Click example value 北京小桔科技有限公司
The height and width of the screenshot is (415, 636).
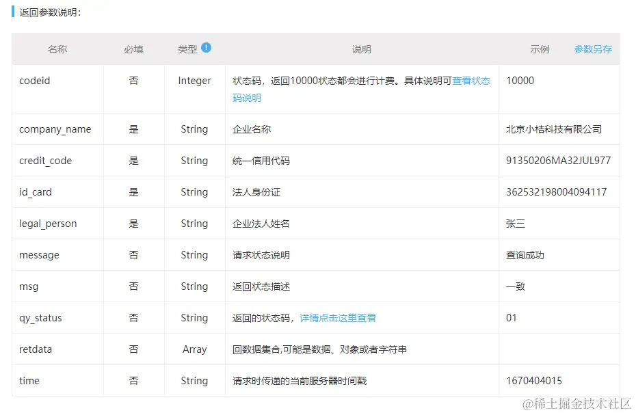click(x=554, y=129)
